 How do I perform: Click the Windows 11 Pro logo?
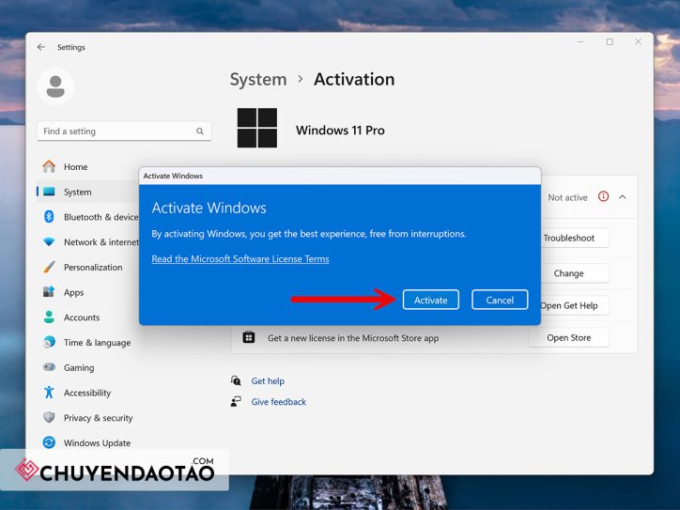pyautogui.click(x=257, y=128)
